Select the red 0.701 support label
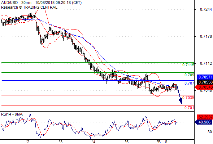 [x=189, y=108]
